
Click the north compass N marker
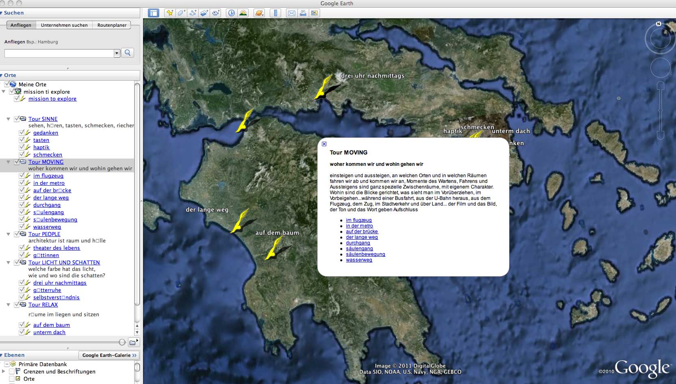pos(659,24)
